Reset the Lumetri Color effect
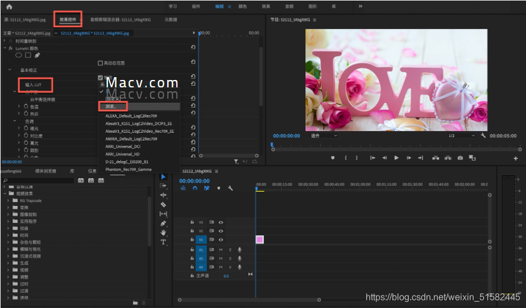 pyautogui.click(x=193, y=48)
